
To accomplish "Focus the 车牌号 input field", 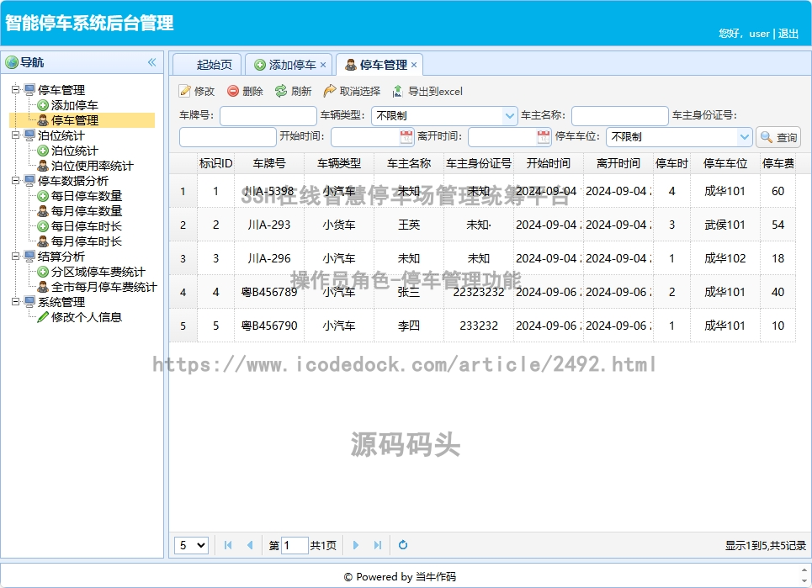I will (x=268, y=115).
